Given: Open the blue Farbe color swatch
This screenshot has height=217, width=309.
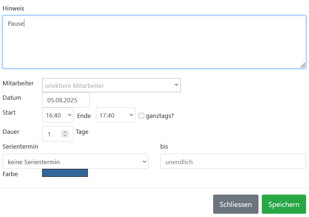Looking at the screenshot, I should [x=65, y=173].
